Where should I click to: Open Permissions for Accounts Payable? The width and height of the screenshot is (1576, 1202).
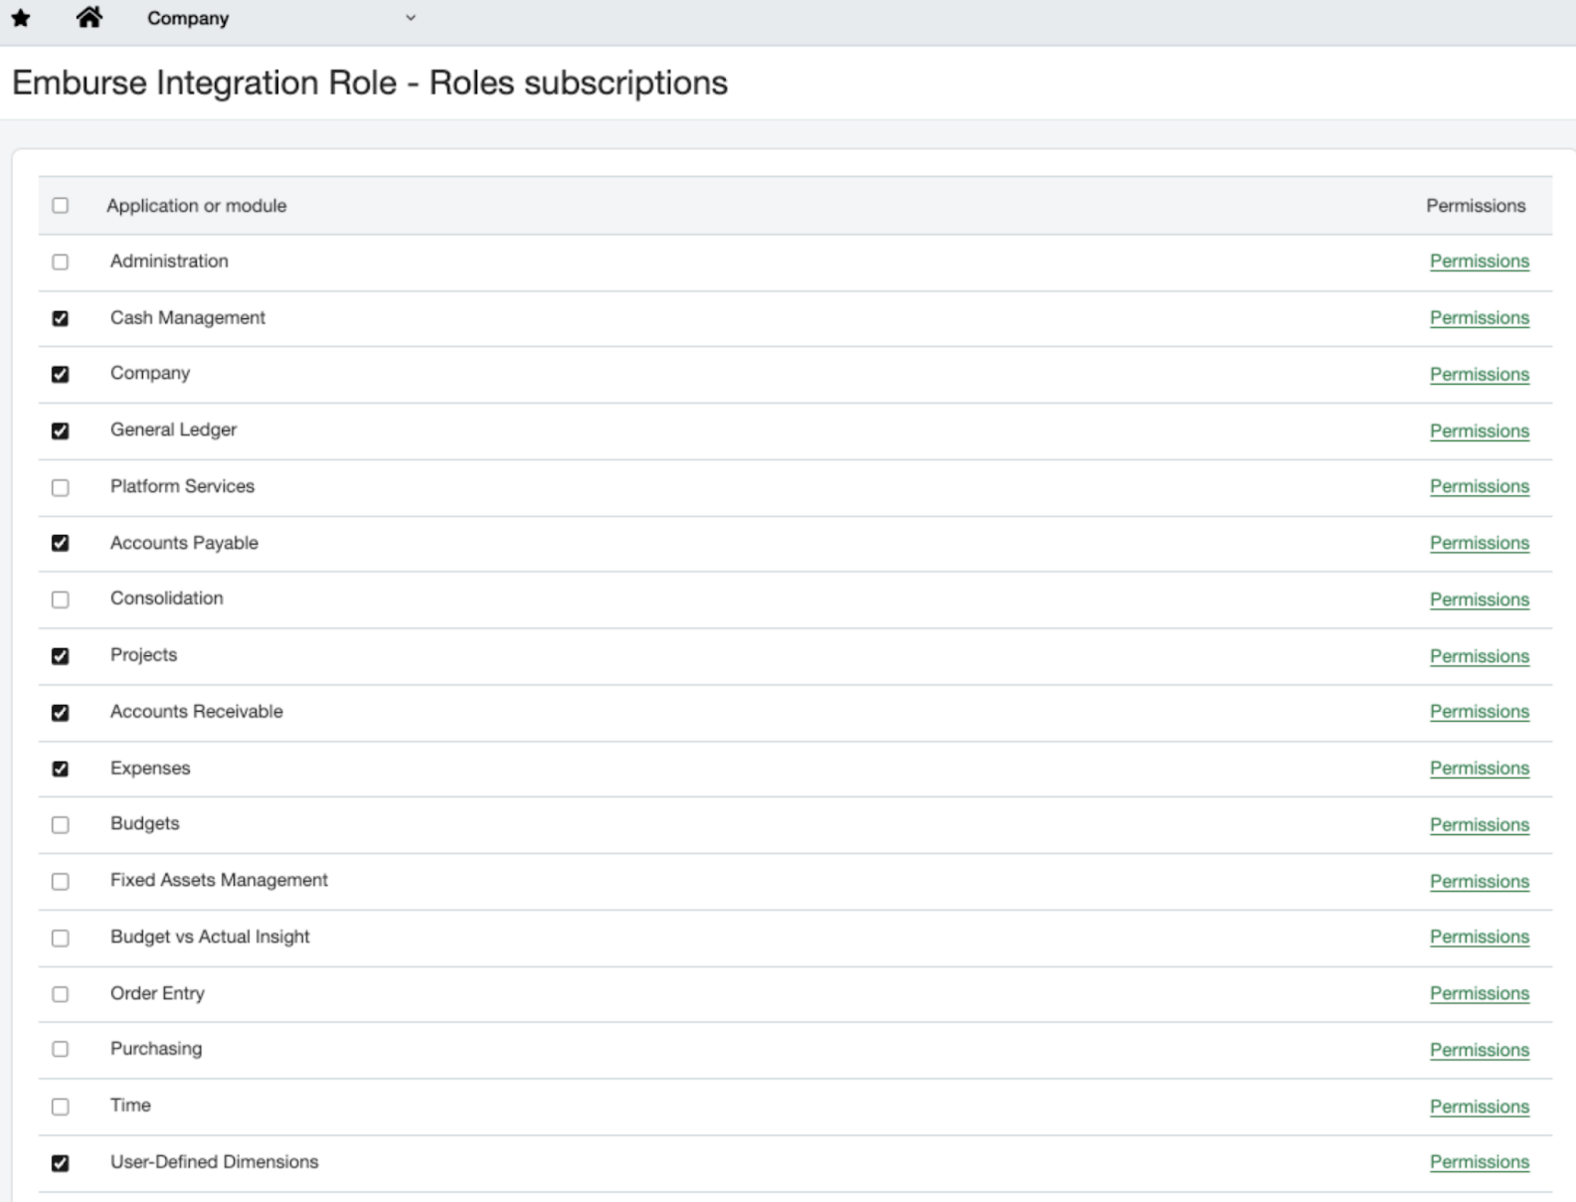(1479, 543)
